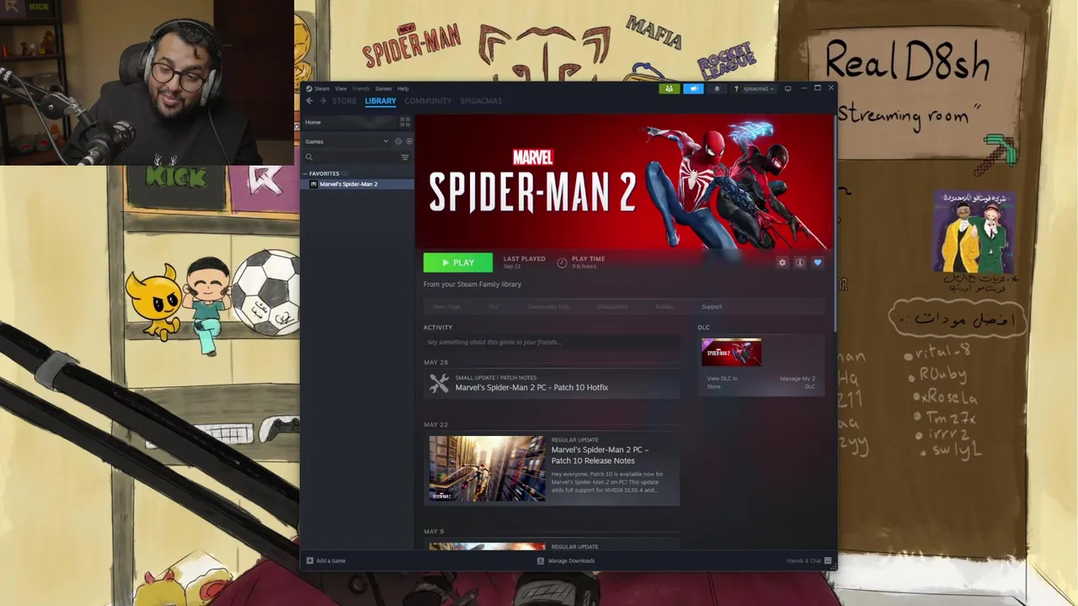Open Manage Downloads text
Screen dimensions: 1078x606
tap(571, 561)
